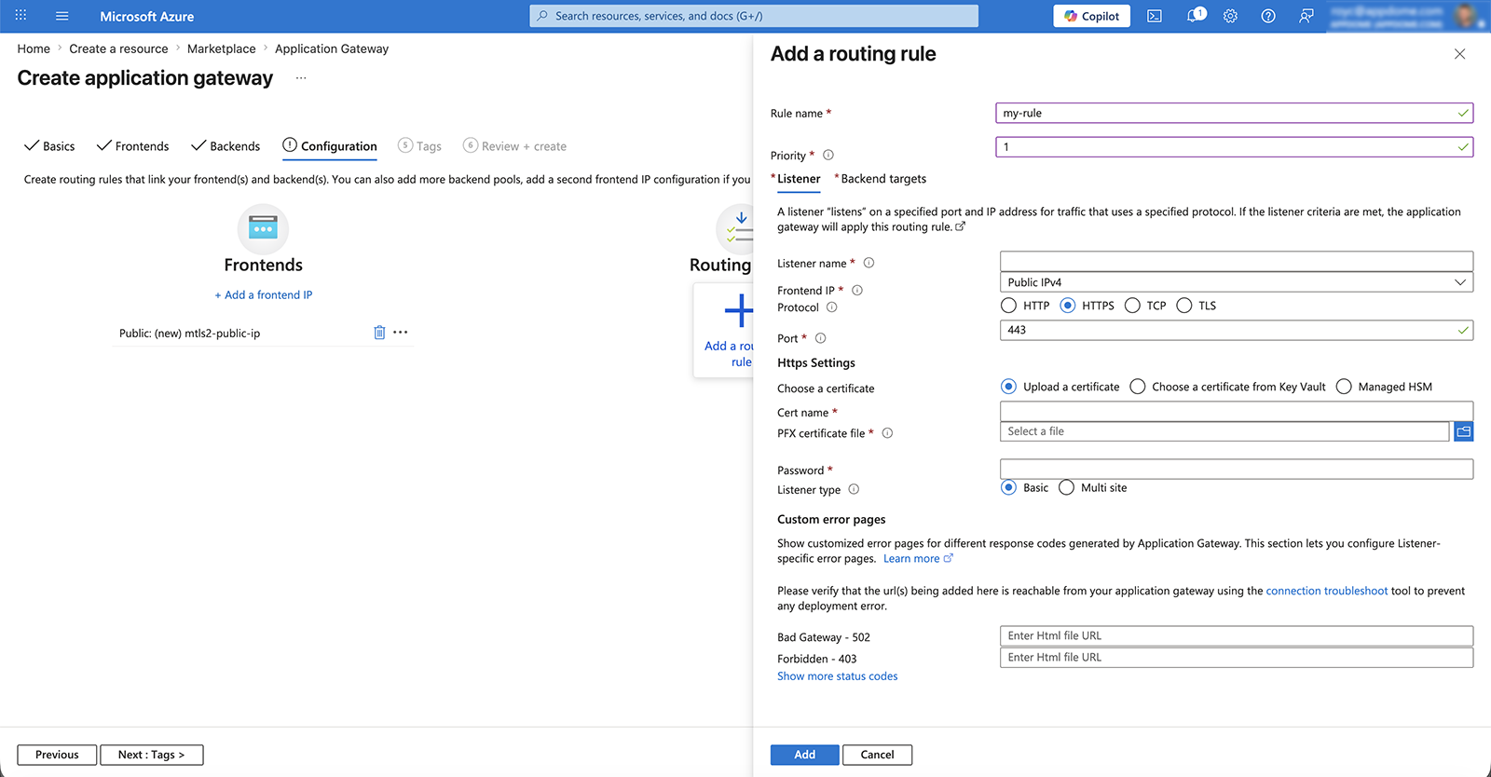Viewport: 1491px width, 777px height.
Task: Click the Port field showing 443
Action: [x=1236, y=330]
